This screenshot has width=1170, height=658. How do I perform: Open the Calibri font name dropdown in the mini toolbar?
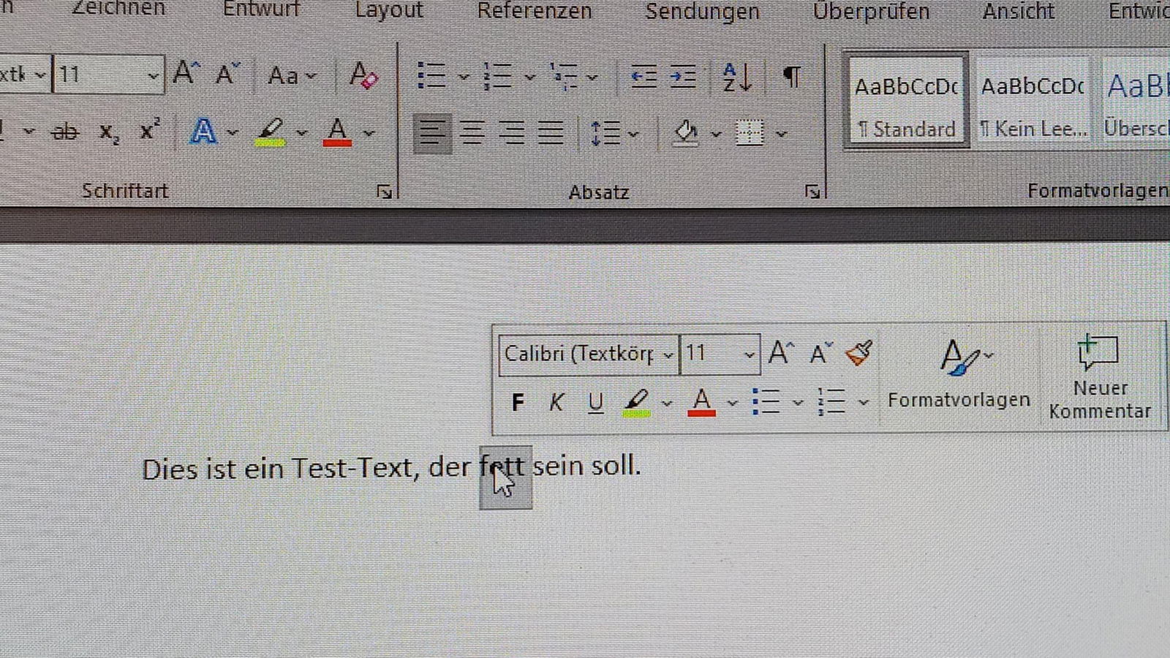tap(667, 355)
